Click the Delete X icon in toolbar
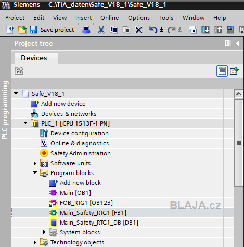This screenshot has width=244, height=247. tap(139, 30)
